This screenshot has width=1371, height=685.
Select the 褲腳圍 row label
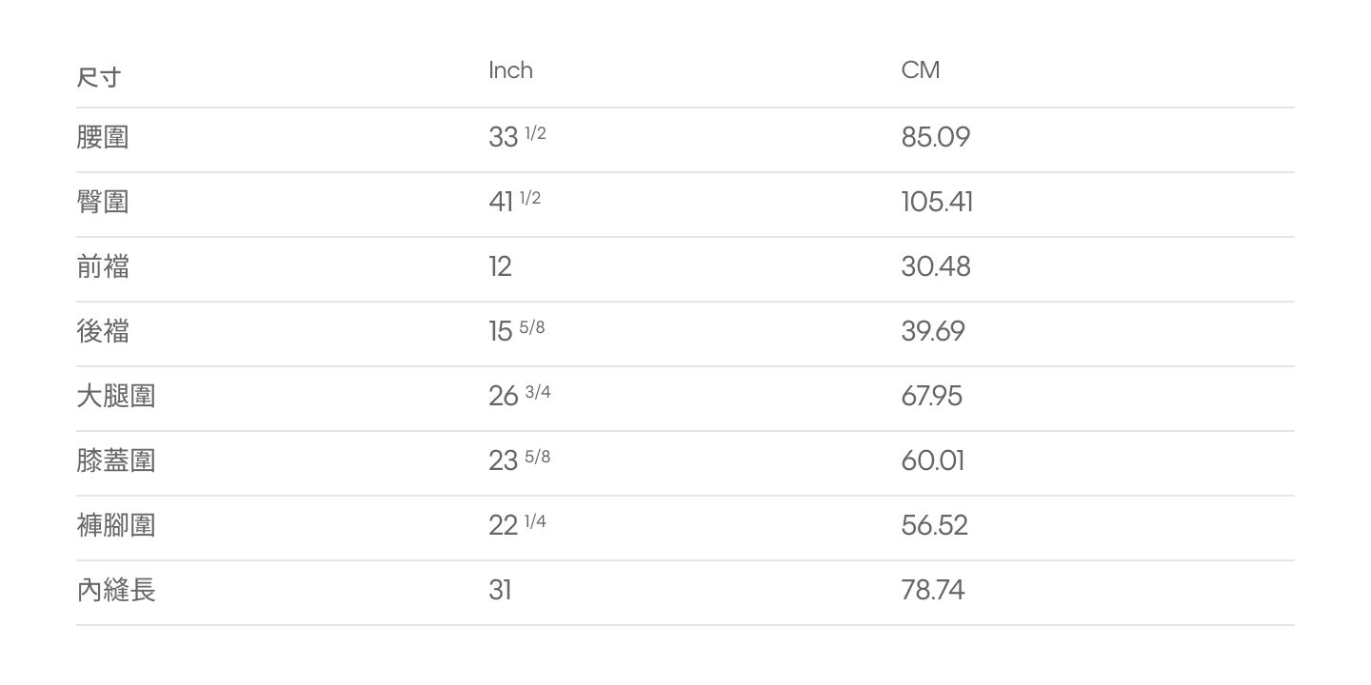click(x=116, y=525)
